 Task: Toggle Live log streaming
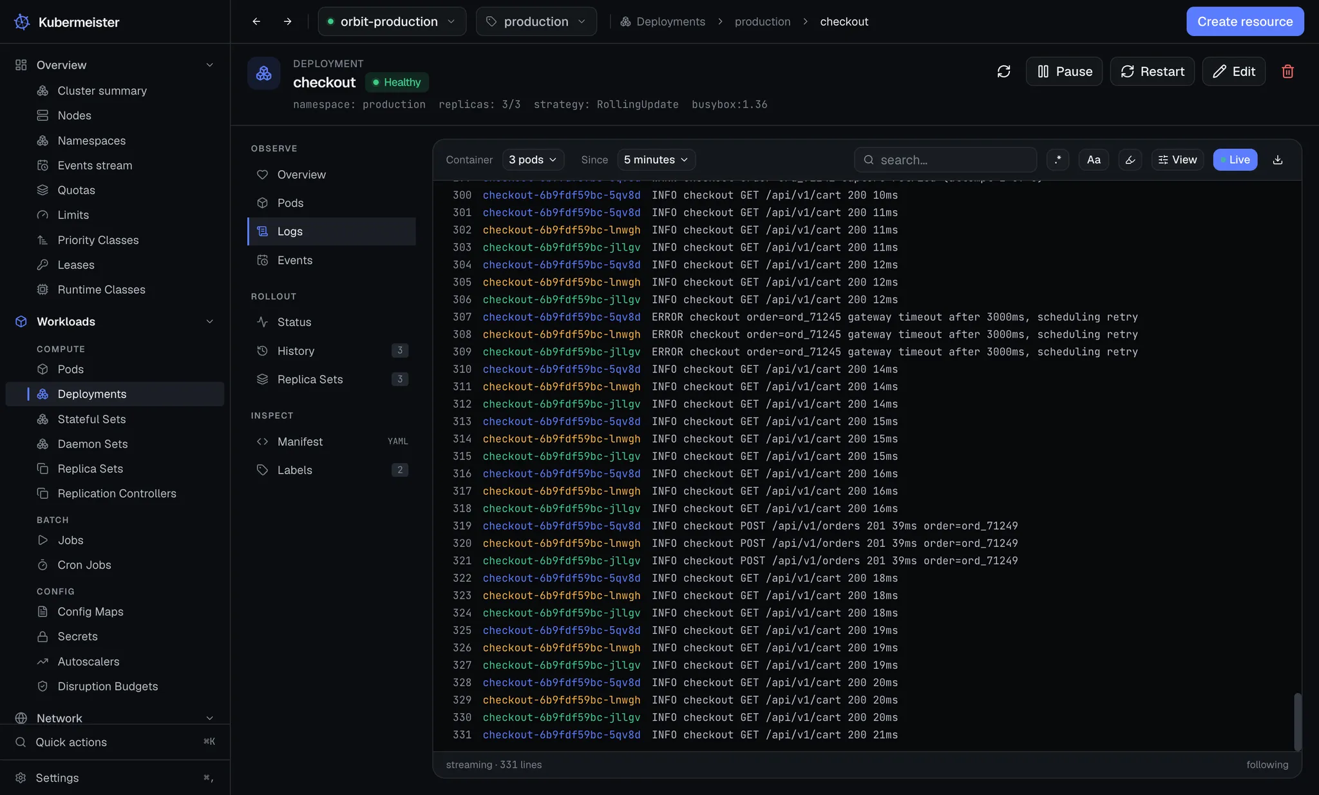tap(1235, 160)
